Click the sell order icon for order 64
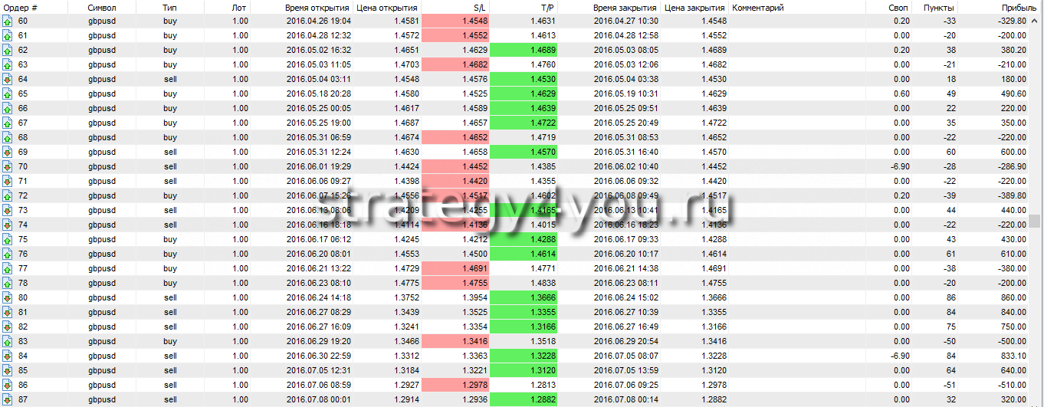The height and width of the screenshot is (407, 1044). [8, 79]
